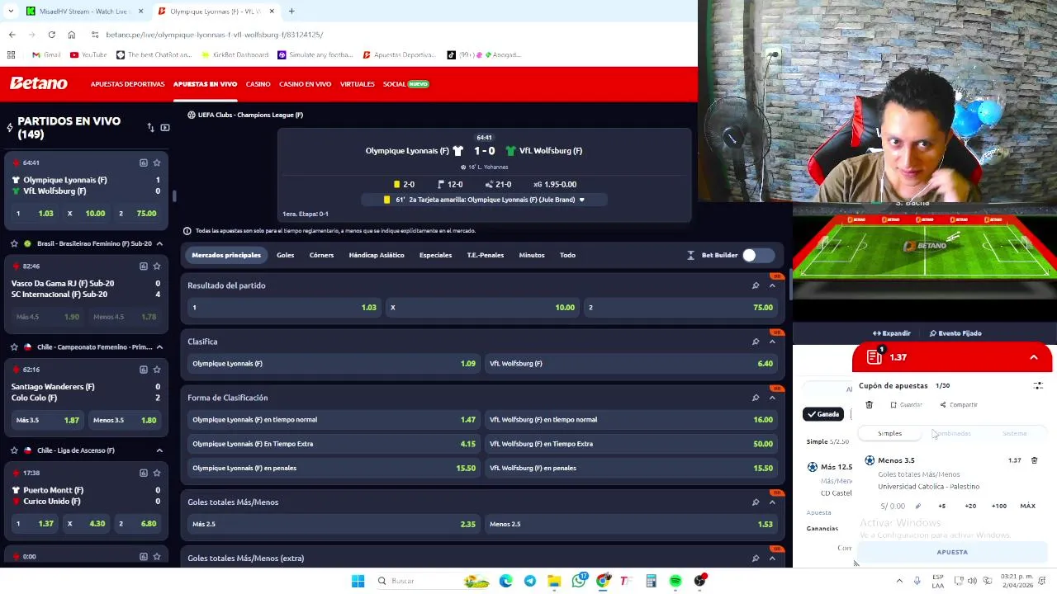Open Windows Start menu

point(358,581)
